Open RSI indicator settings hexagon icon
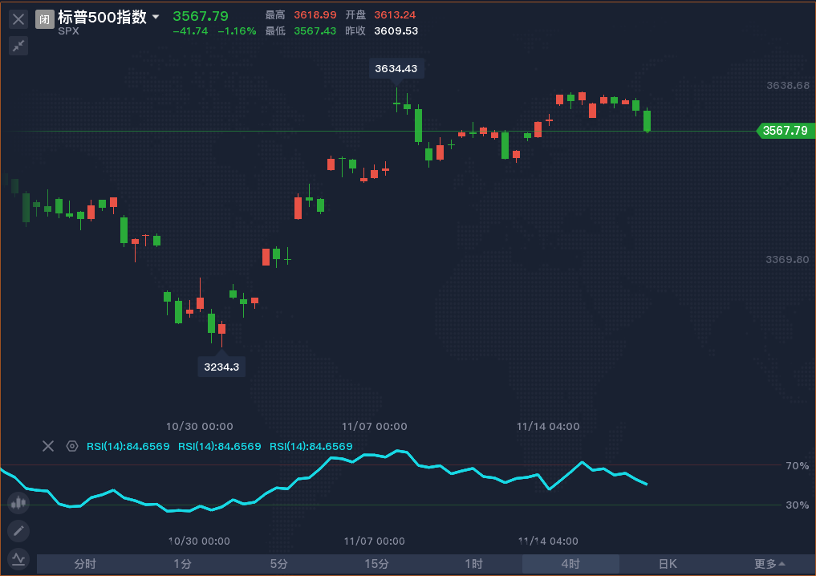816x576 pixels. pos(72,446)
